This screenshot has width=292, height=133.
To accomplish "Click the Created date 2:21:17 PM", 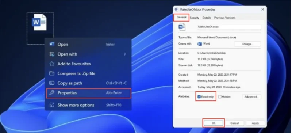I will (x=217, y=75).
